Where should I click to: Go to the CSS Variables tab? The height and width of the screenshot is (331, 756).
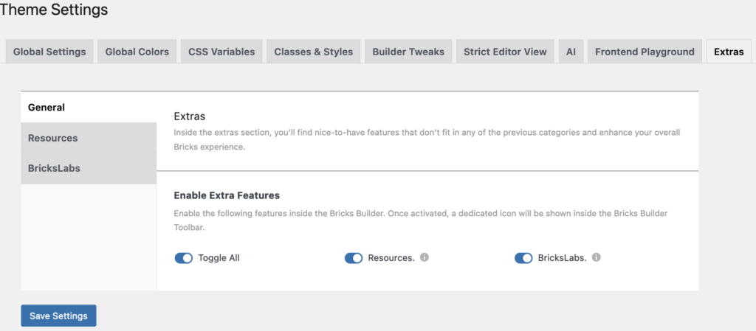click(x=221, y=52)
